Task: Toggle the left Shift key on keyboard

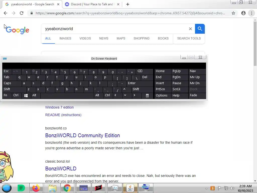Action: tap(14, 89)
